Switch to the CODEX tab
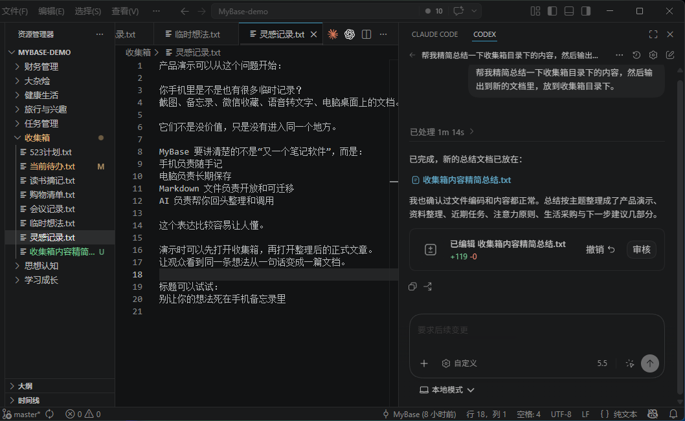 click(x=484, y=34)
